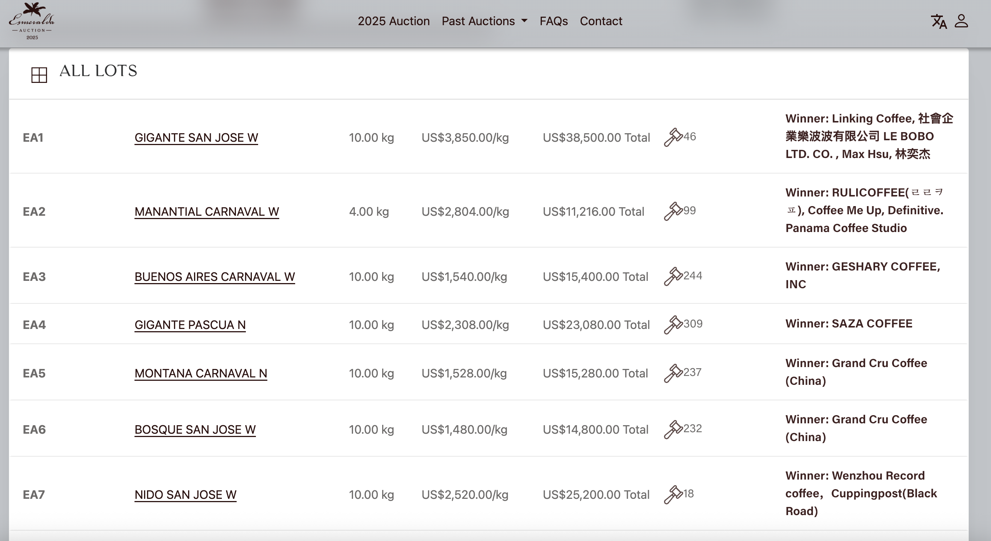Image resolution: width=991 pixels, height=541 pixels.
Task: Open the FAQs page
Action: 554,21
